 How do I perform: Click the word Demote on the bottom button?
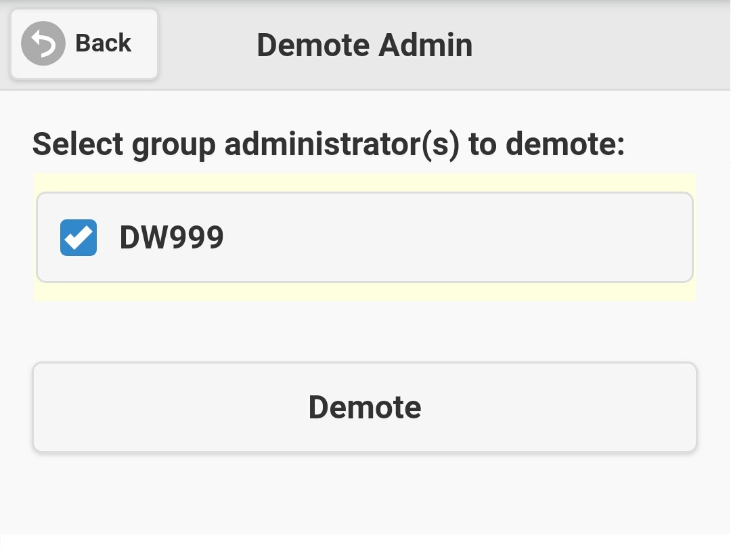pyautogui.click(x=365, y=407)
